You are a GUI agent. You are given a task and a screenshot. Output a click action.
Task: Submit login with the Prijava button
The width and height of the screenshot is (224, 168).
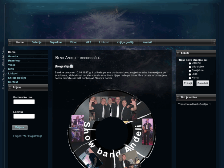tap(20, 127)
